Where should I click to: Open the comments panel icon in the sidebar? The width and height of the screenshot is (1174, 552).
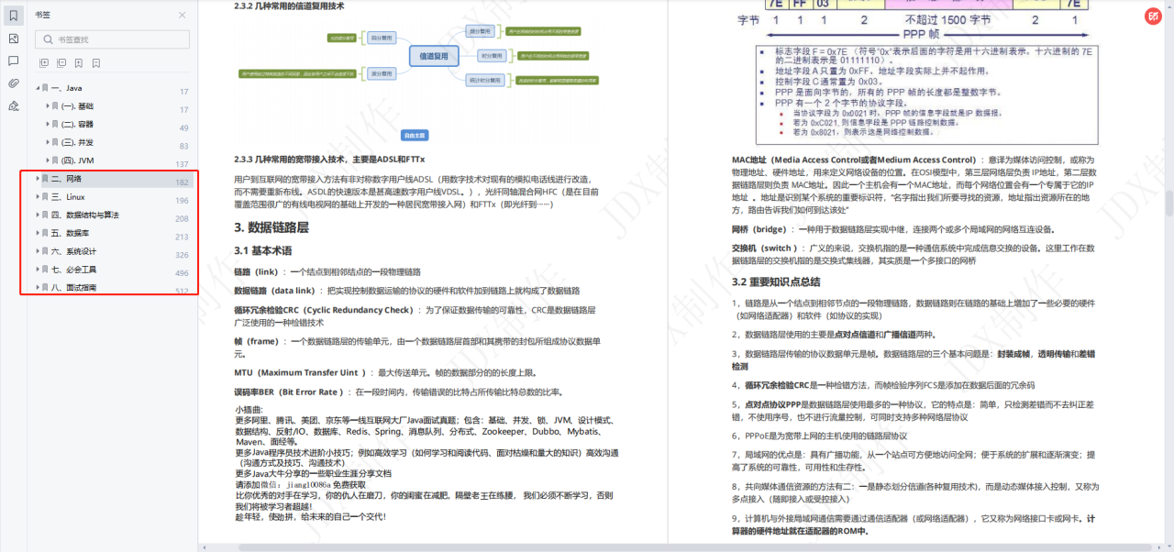point(12,61)
